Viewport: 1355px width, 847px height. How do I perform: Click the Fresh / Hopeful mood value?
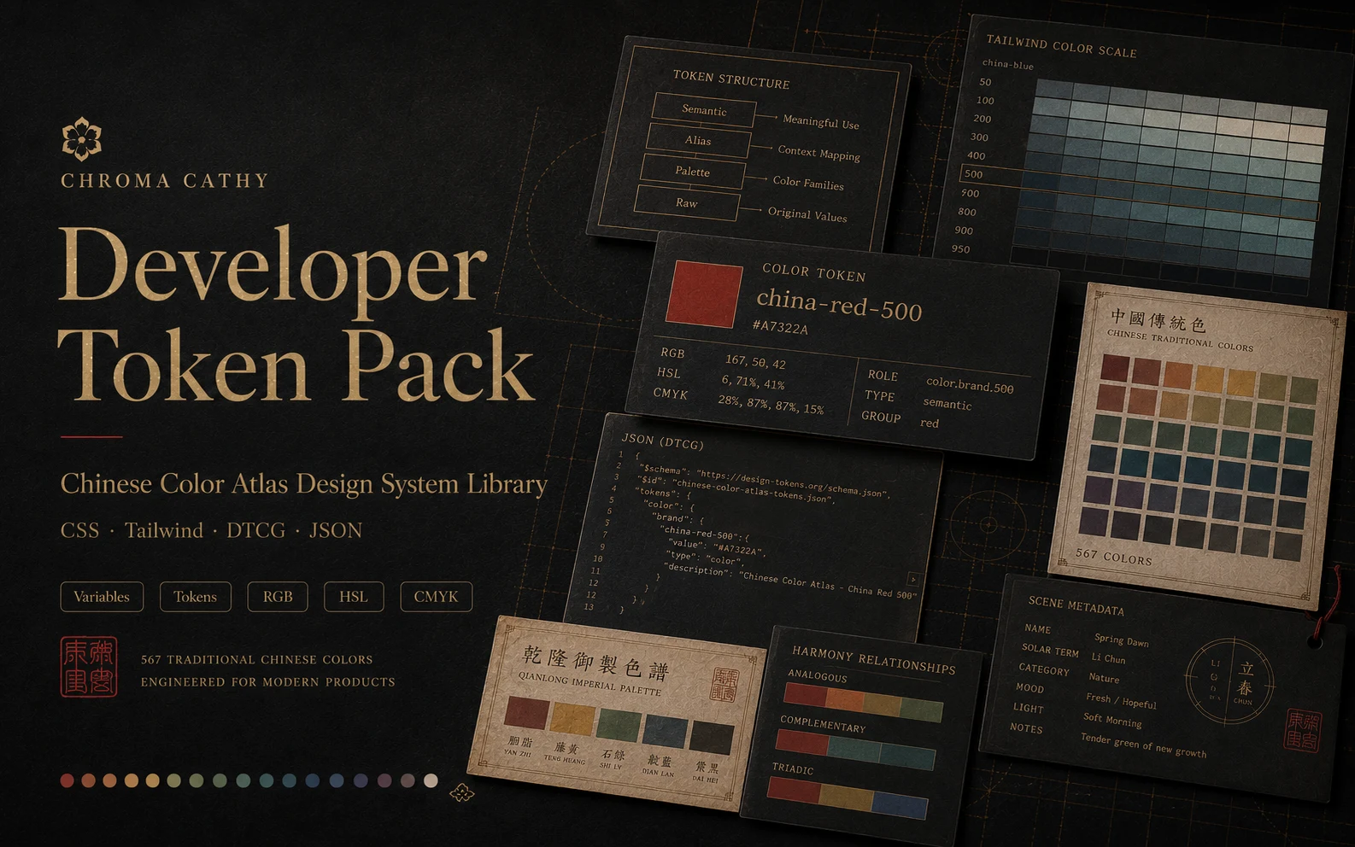pyautogui.click(x=1121, y=701)
